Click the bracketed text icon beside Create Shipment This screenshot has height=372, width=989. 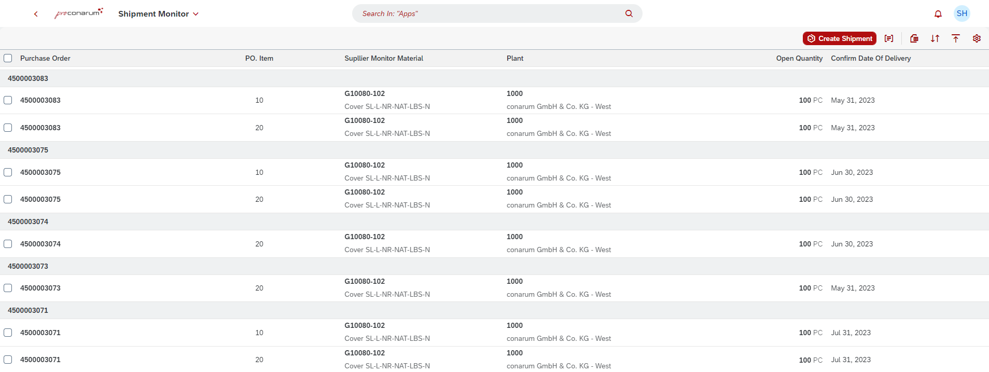(x=889, y=38)
